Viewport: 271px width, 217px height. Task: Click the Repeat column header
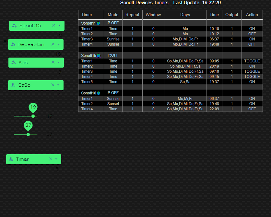[x=132, y=15]
